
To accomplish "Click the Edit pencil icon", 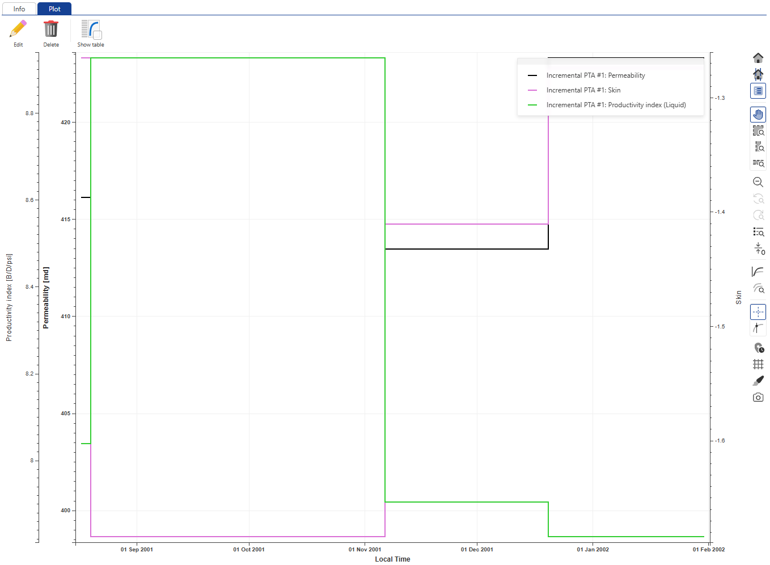I will tap(18, 29).
